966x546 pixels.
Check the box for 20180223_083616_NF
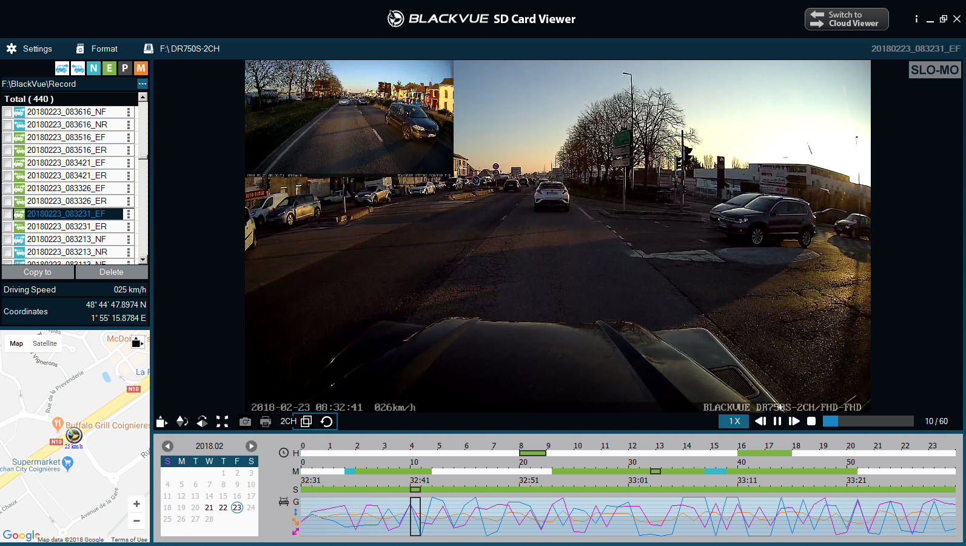[x=7, y=112]
